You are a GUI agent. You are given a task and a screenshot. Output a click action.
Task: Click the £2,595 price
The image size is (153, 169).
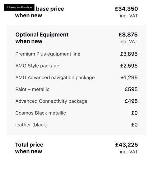pyautogui.click(x=129, y=66)
